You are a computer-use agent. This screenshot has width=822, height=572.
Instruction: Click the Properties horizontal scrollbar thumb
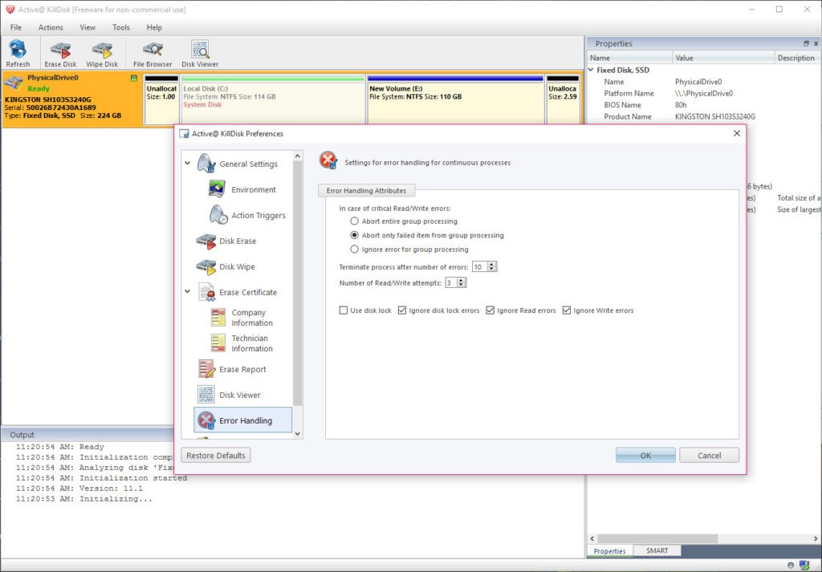[657, 538]
